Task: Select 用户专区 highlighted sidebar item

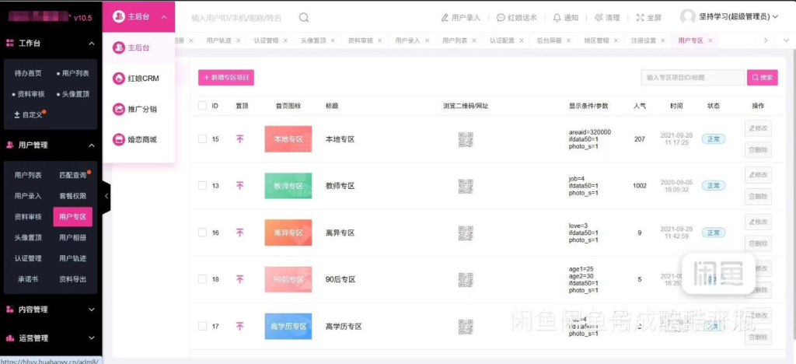Action: 72,217
